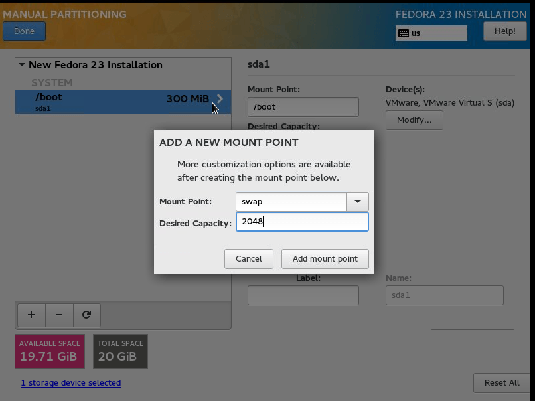Click the TOTAL SPACE 20 GiB box
535x401 pixels.
coord(120,351)
